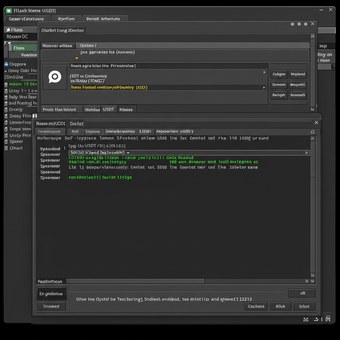340x340 pixels.
Task: Click the 'Stumned' button
Action: point(51,306)
